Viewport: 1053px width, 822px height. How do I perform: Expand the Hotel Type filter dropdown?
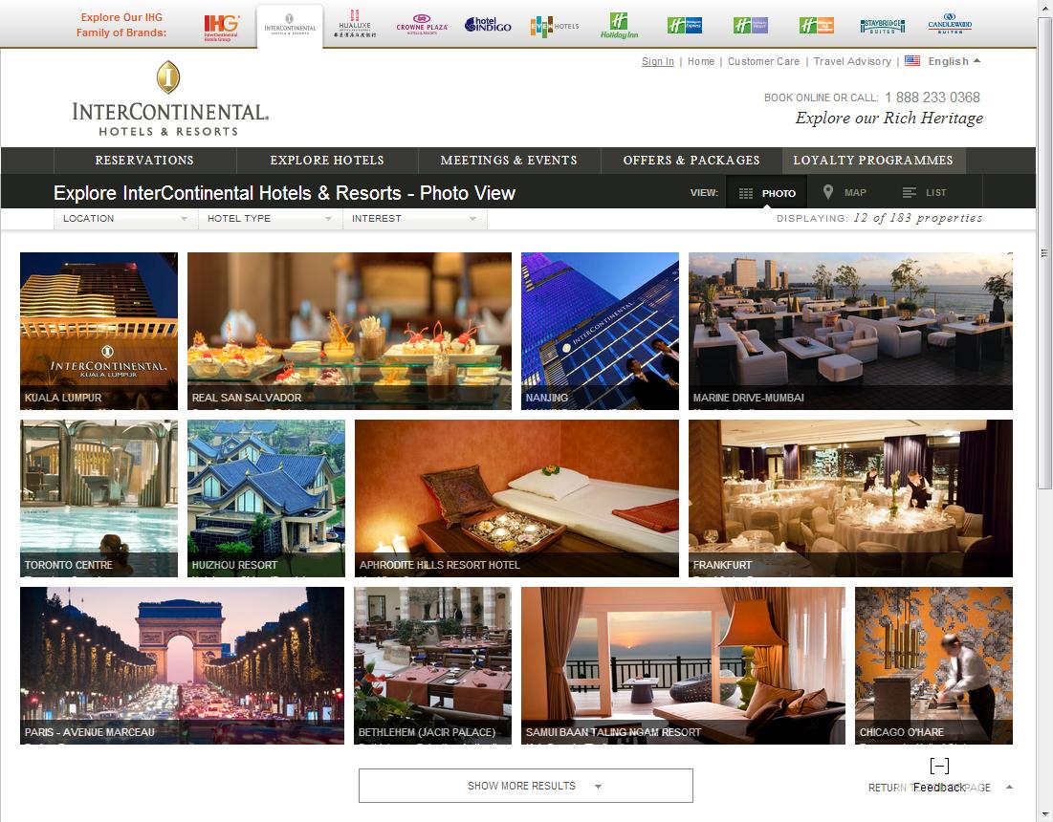(270, 219)
